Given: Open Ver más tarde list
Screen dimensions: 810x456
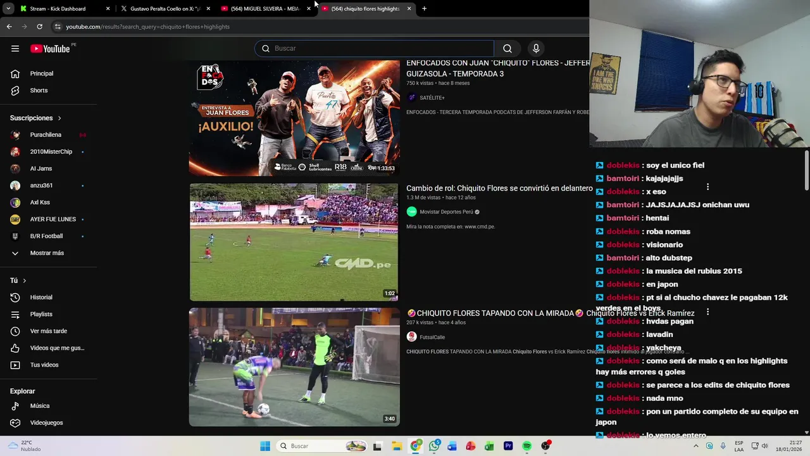Looking at the screenshot, I should pos(49,331).
